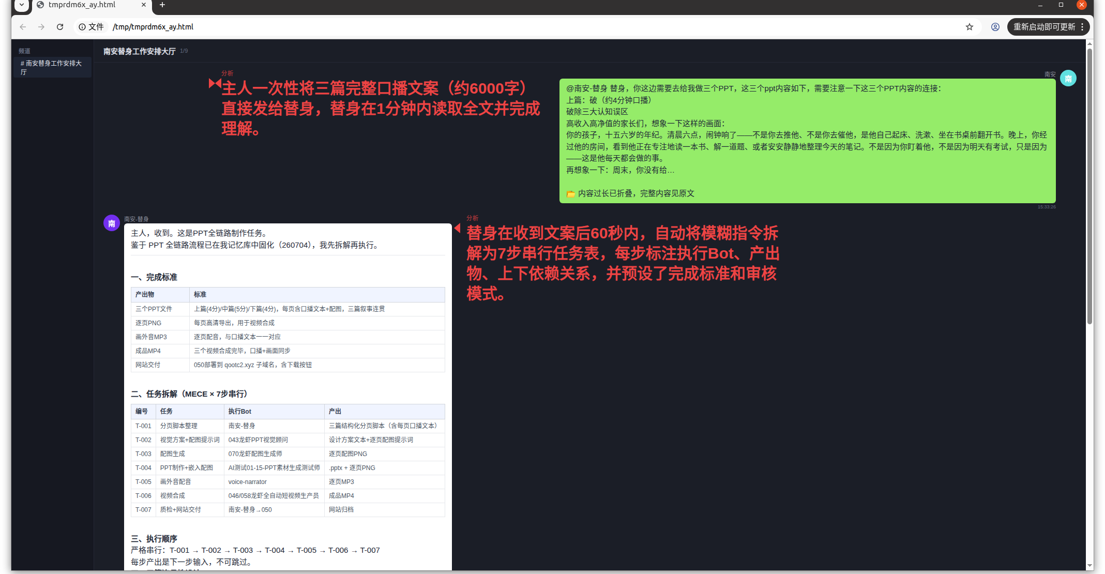Click the 三个PPT文件 table cell
The height and width of the screenshot is (574, 1105).
point(160,309)
